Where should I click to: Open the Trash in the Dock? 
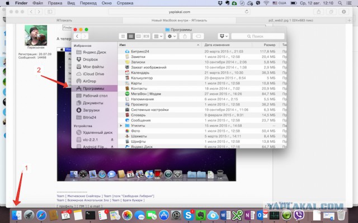[341, 215]
